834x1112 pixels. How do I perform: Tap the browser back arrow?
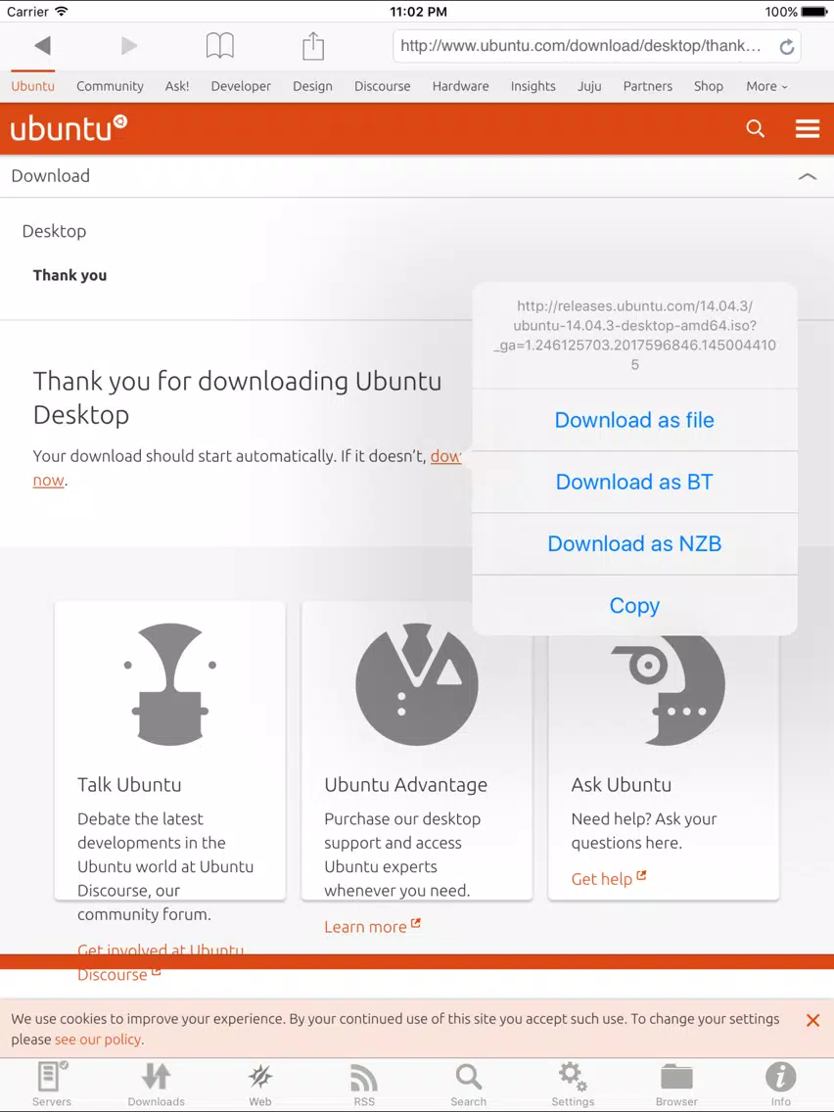coord(42,46)
